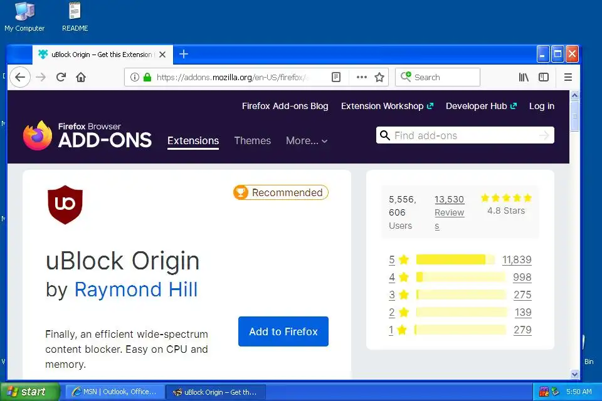Open the 139 two-star reviews count
The height and width of the screenshot is (401, 602).
tap(523, 313)
